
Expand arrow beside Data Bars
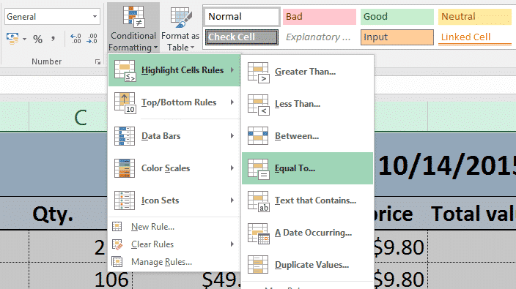232,135
